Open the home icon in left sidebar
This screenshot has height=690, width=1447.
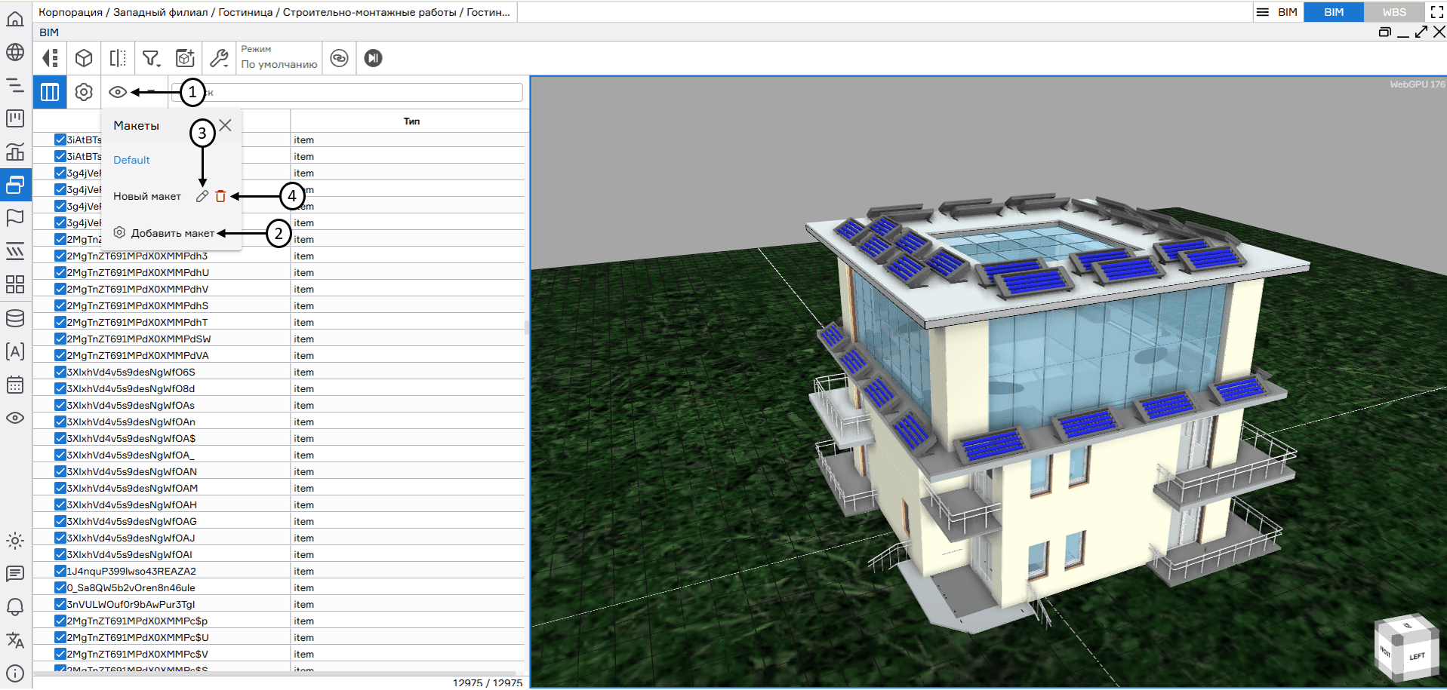(15, 19)
